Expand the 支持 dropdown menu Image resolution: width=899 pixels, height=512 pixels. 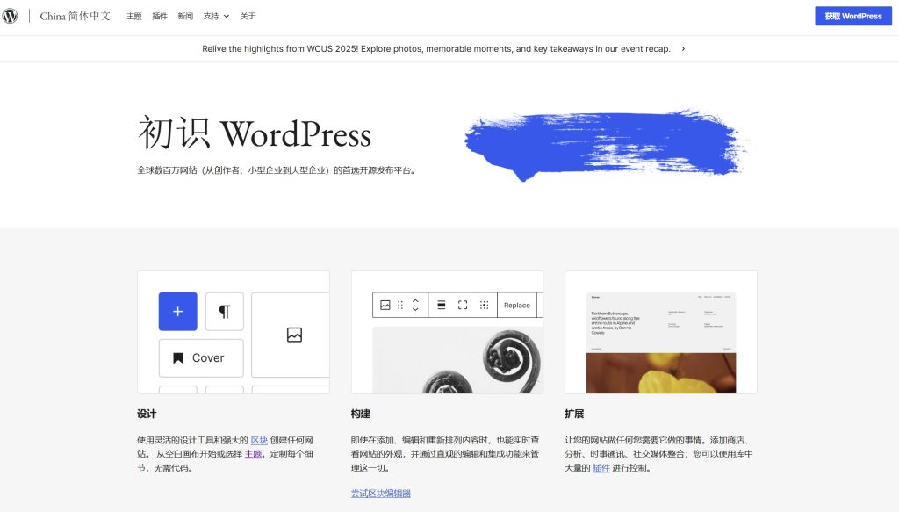(x=216, y=16)
